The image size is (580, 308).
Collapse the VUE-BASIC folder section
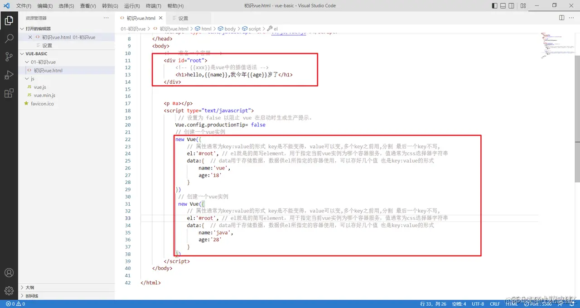click(22, 53)
